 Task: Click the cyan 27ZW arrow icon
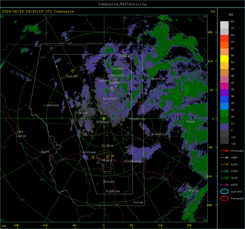tap(224, 171)
